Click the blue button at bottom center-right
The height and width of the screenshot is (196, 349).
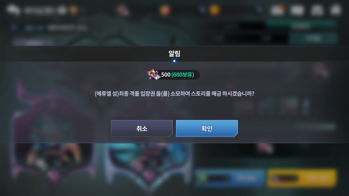coord(230,178)
